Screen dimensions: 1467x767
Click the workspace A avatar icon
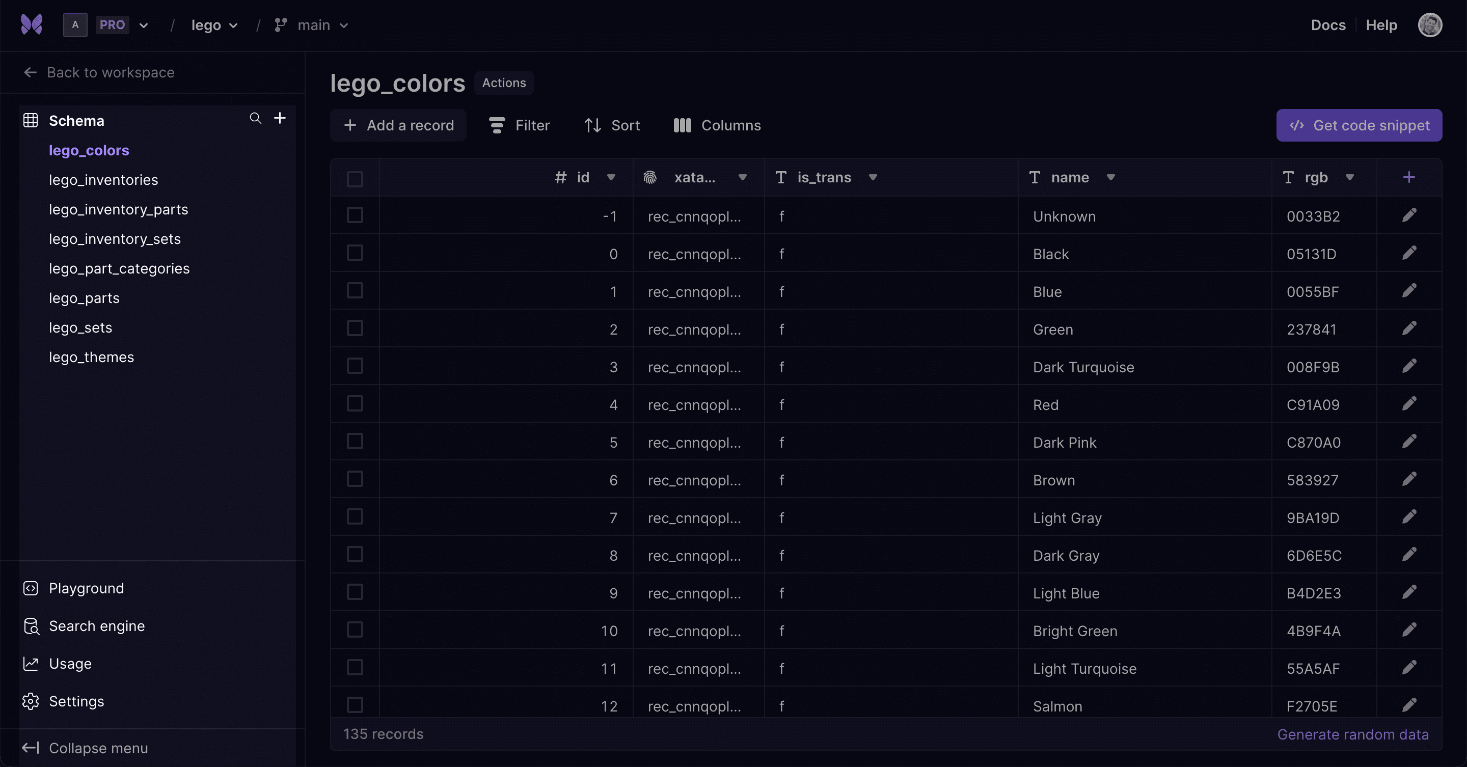[x=75, y=24]
